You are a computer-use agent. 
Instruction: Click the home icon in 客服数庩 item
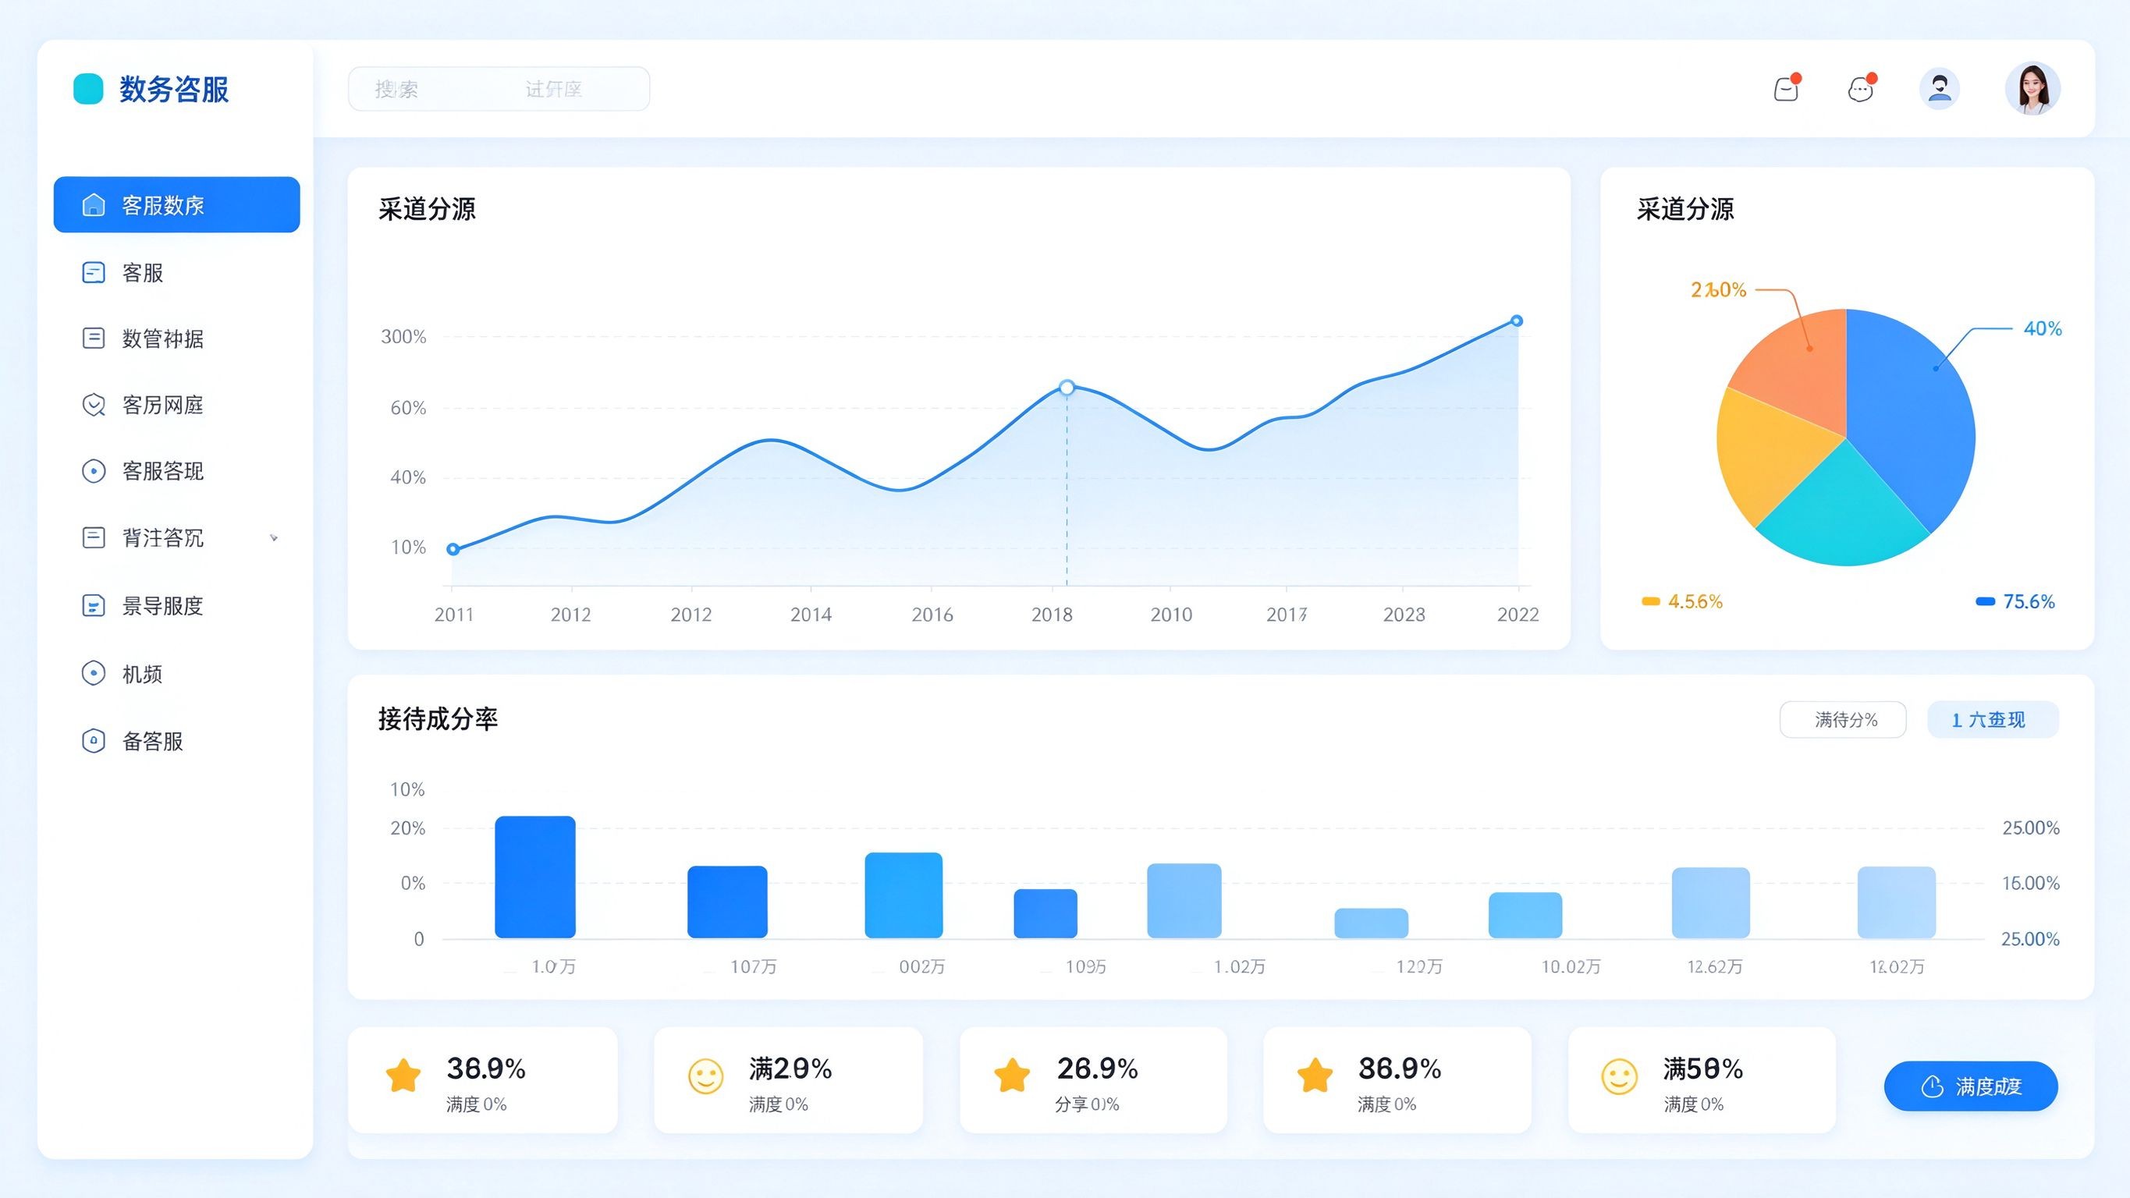pos(94,204)
